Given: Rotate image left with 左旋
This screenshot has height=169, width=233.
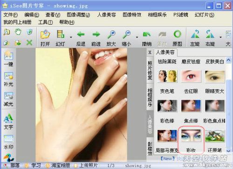Looking at the screenshot, I should coord(195,34).
